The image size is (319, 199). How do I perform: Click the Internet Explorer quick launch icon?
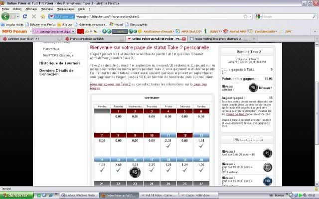click(x=51, y=195)
